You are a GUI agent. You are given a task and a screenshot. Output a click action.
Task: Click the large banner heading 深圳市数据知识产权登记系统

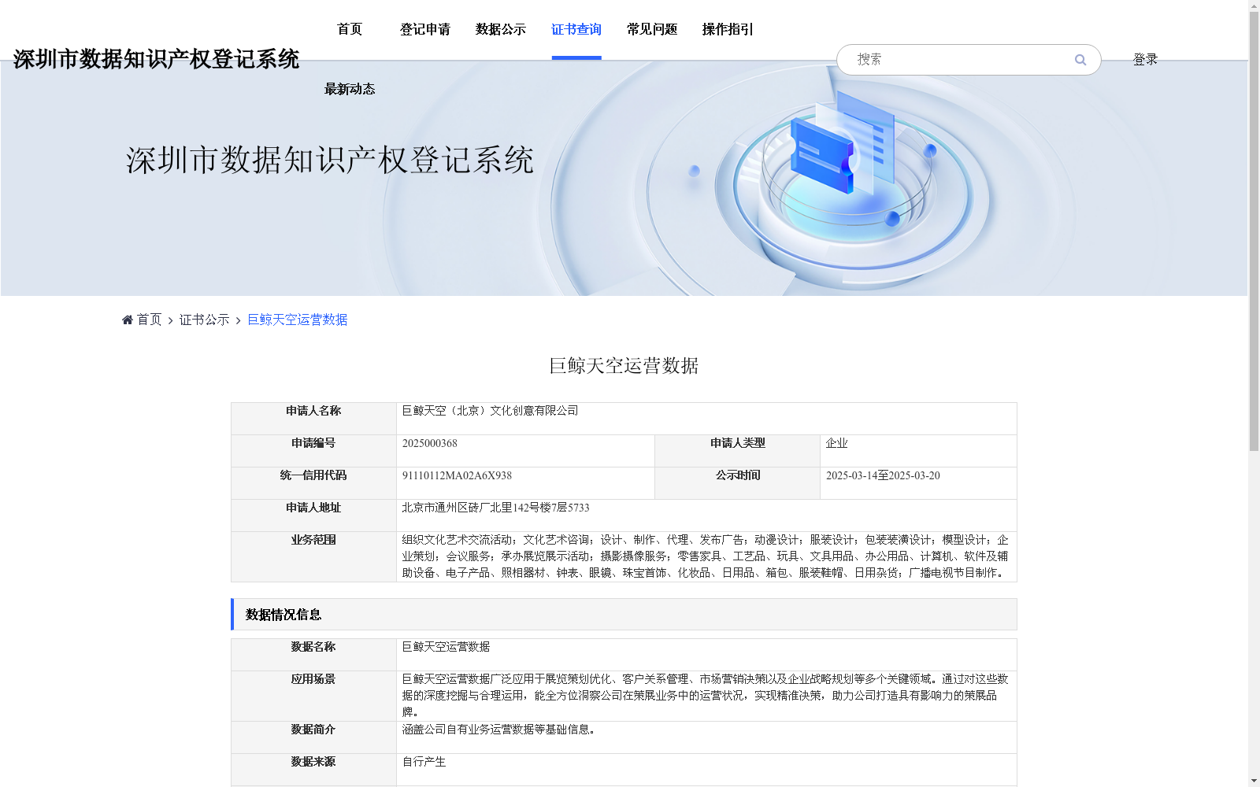tap(330, 161)
